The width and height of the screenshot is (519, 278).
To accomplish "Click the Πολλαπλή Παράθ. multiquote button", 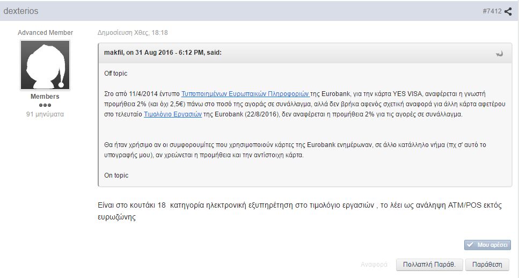I will pos(429,265).
